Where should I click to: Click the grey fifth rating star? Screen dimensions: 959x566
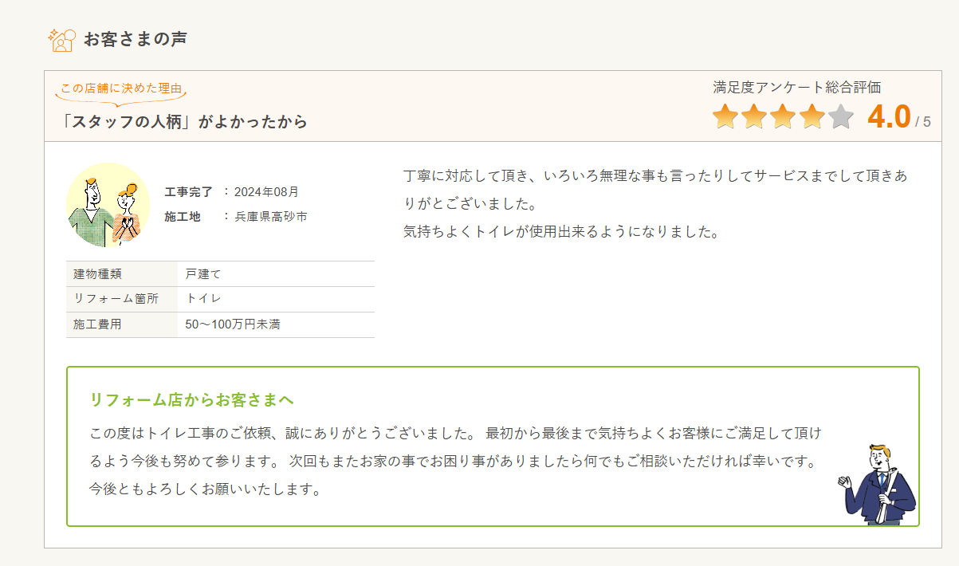point(840,116)
